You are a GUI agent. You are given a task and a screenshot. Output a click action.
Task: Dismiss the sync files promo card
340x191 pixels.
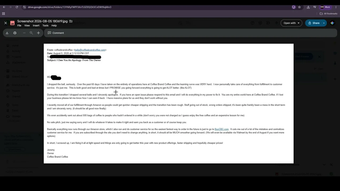point(39,135)
